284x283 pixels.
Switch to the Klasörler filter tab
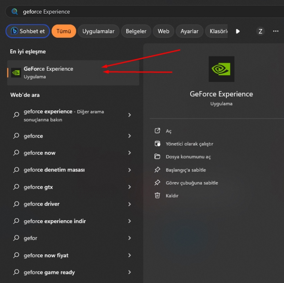[x=216, y=31]
